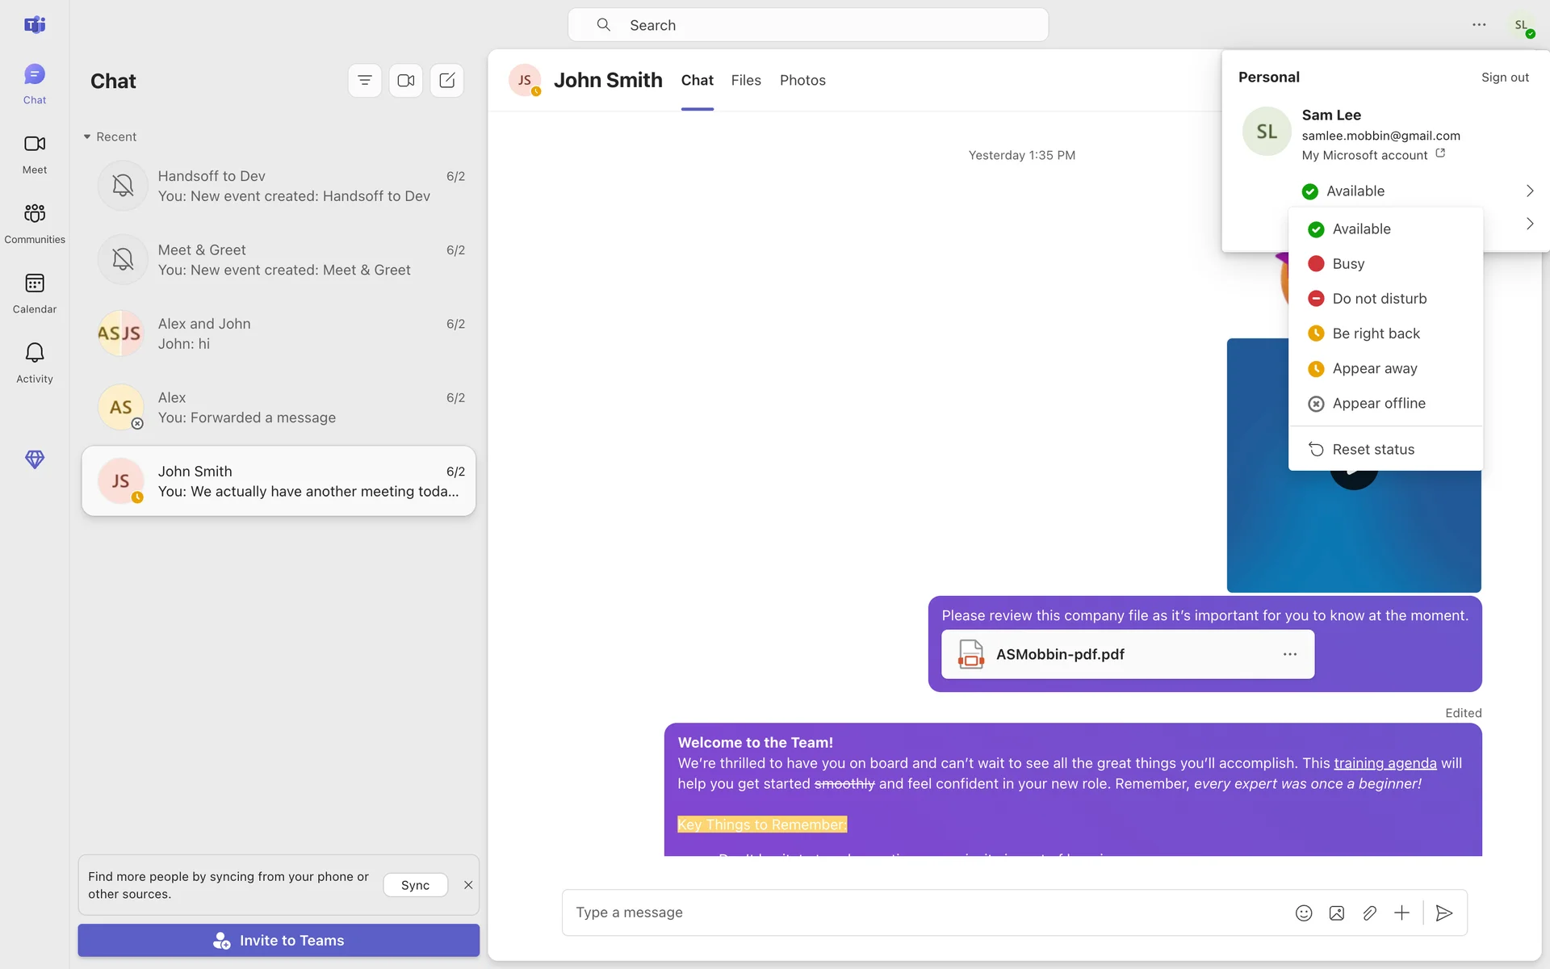Set status to Busy

[1348, 264]
